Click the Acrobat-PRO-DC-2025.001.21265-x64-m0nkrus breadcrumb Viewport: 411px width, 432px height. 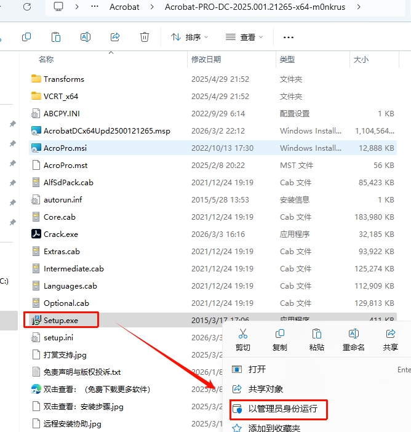tap(255, 7)
